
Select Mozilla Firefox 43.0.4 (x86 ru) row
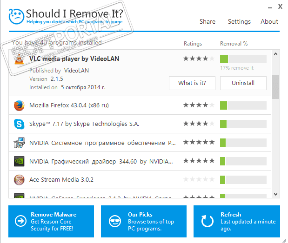click(x=140, y=105)
